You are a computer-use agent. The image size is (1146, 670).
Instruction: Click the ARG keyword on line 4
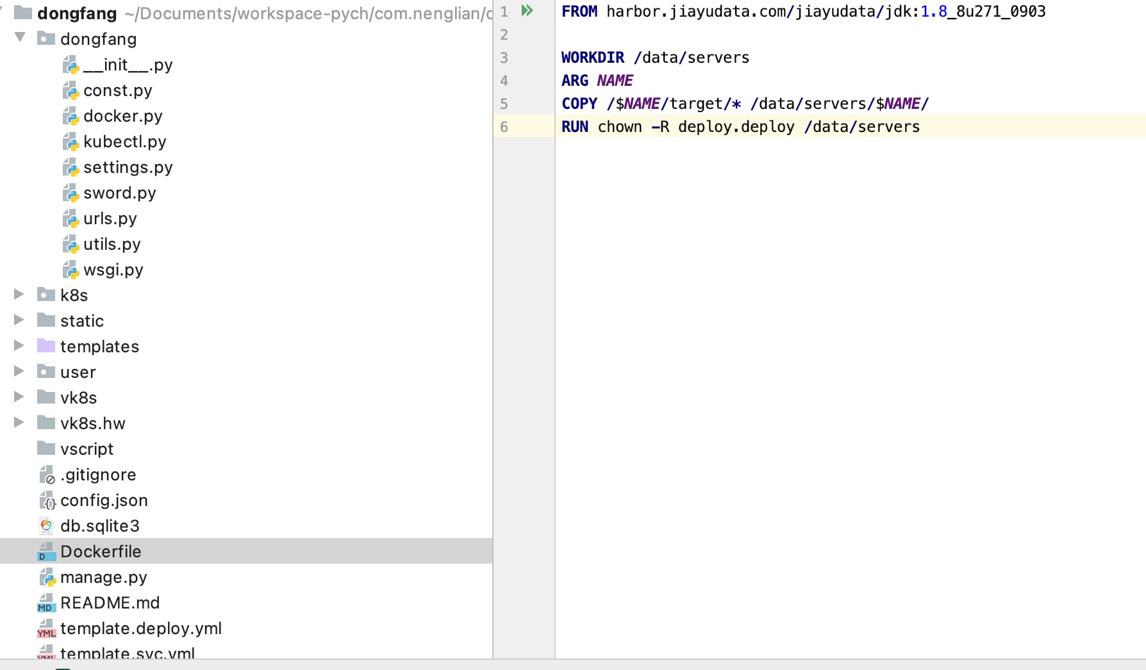(x=575, y=81)
